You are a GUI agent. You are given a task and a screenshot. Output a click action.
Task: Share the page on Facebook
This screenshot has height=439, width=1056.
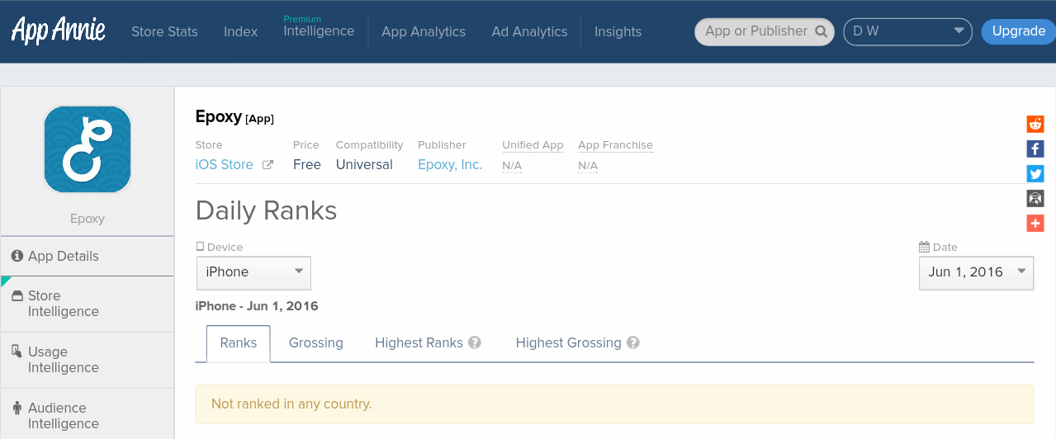pos(1035,149)
